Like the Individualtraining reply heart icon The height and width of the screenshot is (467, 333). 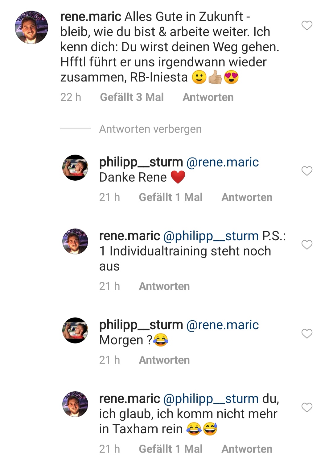pyautogui.click(x=307, y=245)
